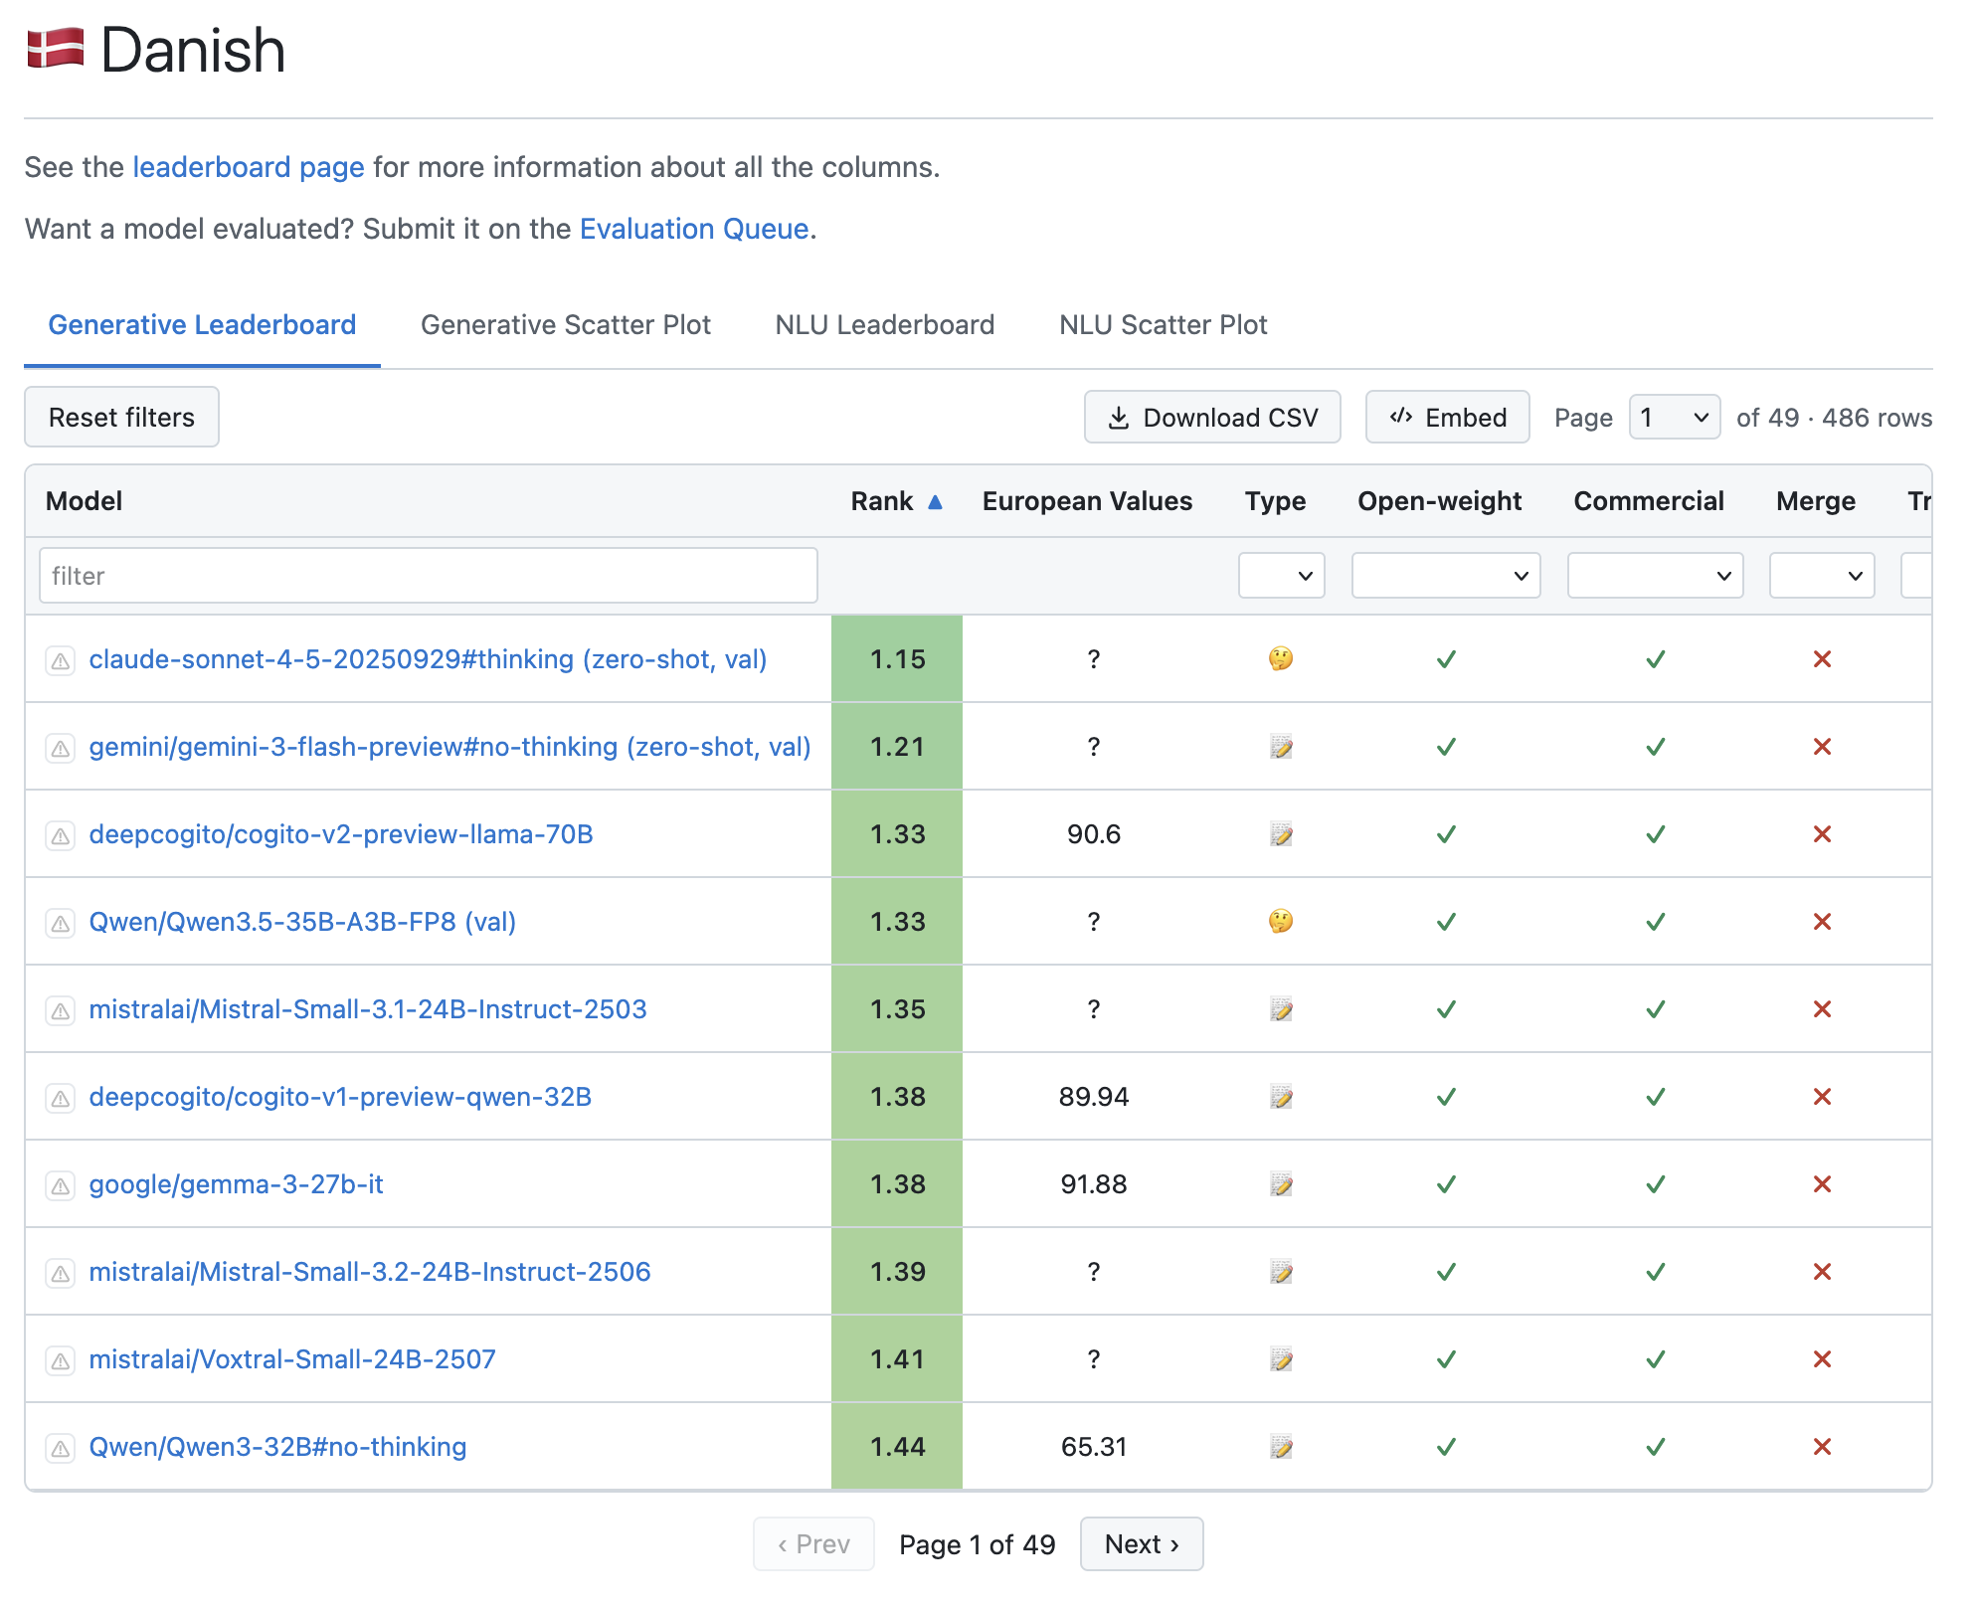
Task: Click the Danish flag icon in the heading
Action: tap(56, 49)
